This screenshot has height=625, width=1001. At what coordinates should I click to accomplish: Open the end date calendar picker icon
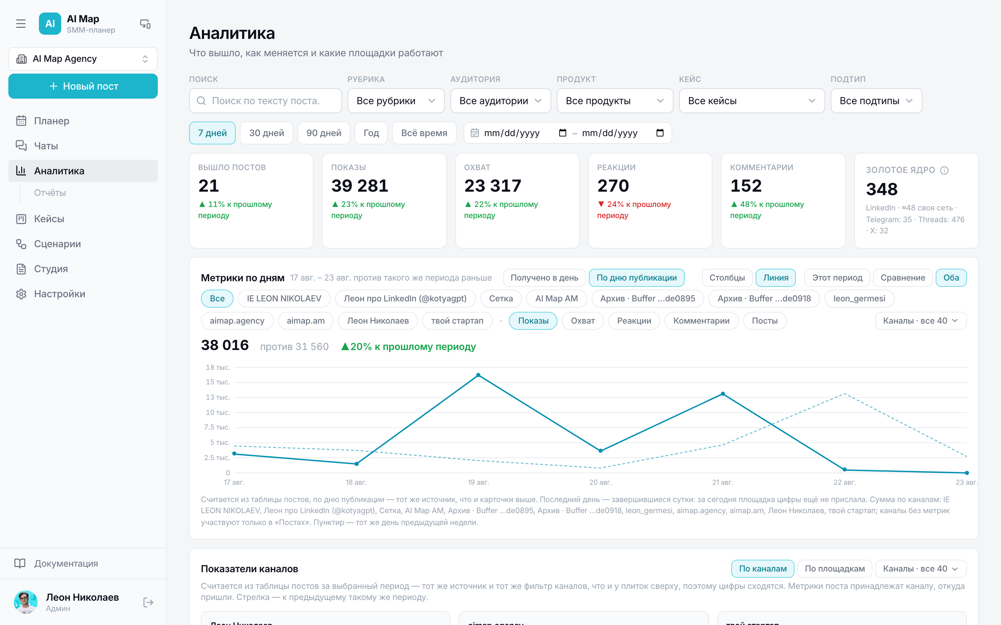[x=660, y=133]
